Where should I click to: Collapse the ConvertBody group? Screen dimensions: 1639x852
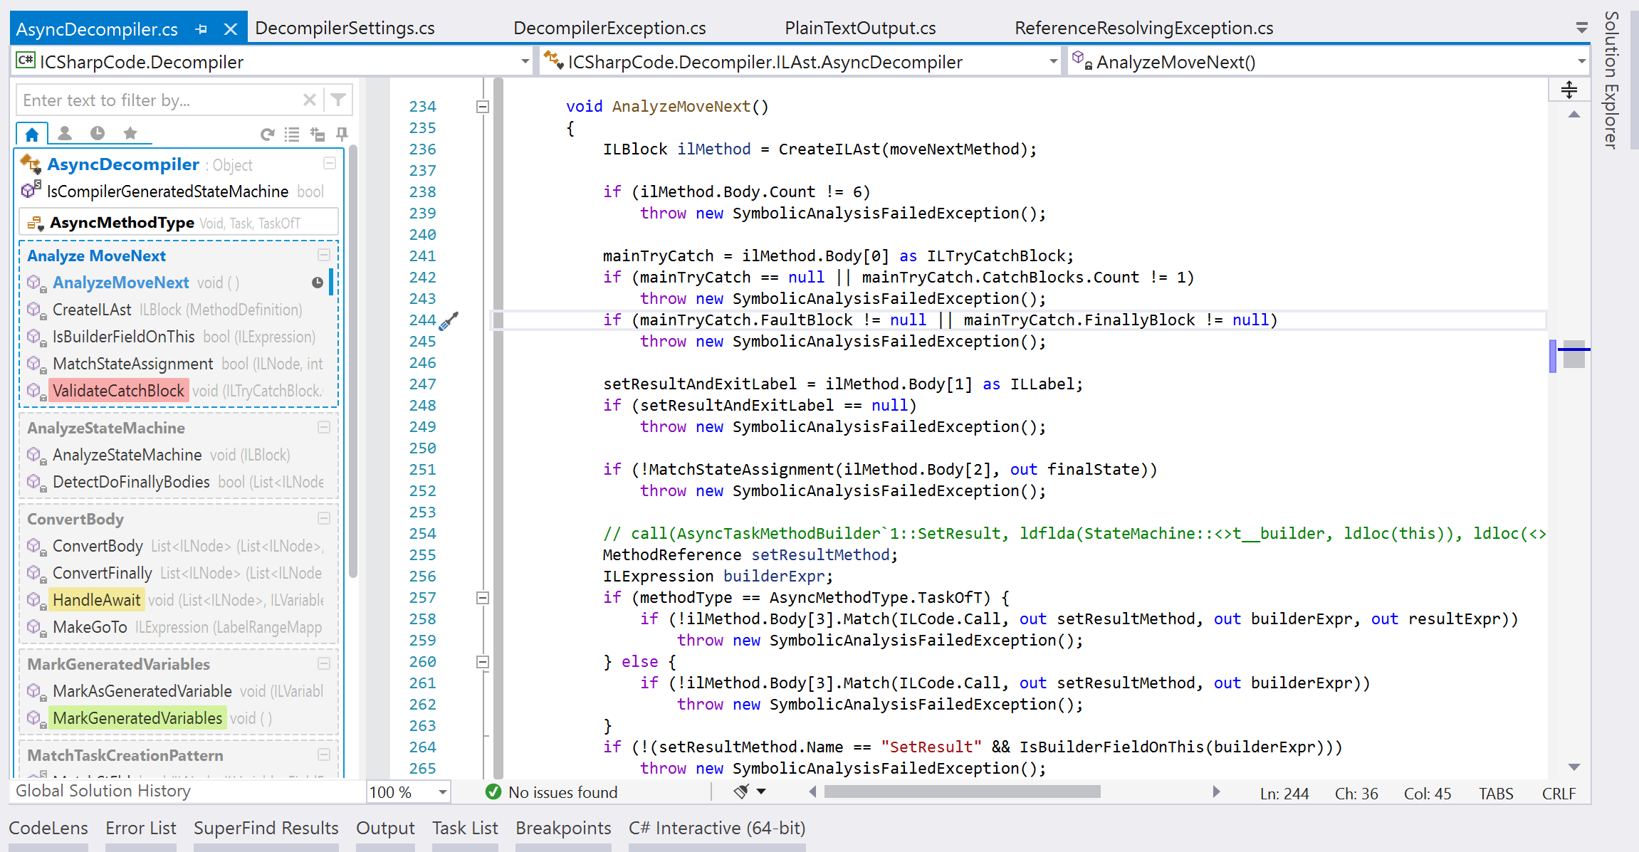tap(324, 518)
